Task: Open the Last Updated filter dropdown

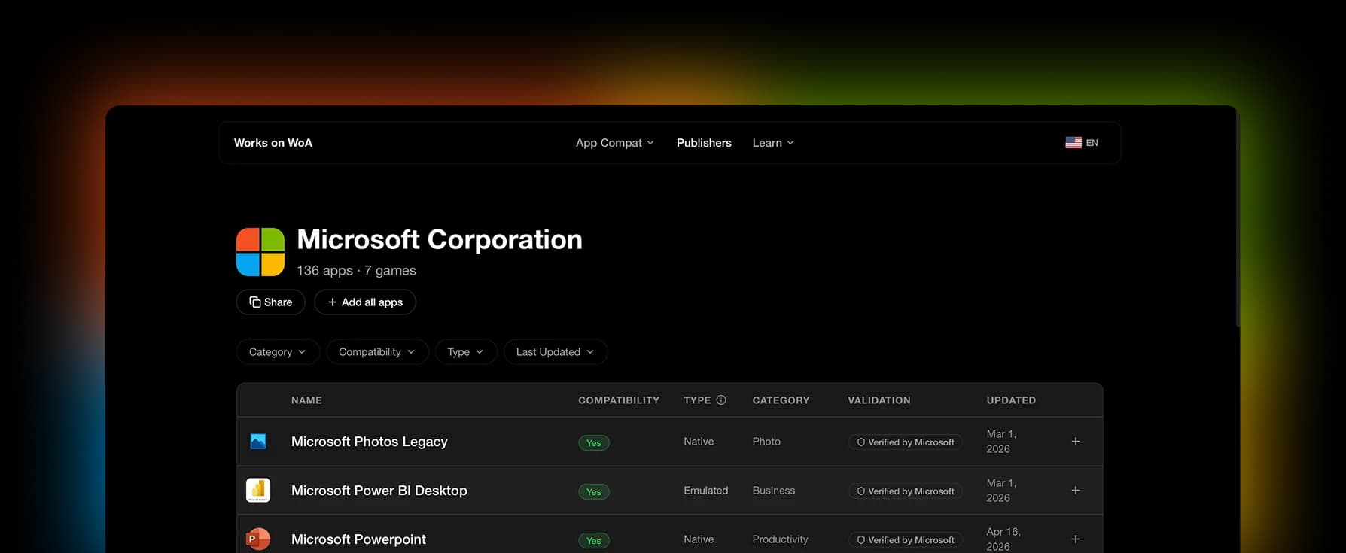Action: point(556,352)
